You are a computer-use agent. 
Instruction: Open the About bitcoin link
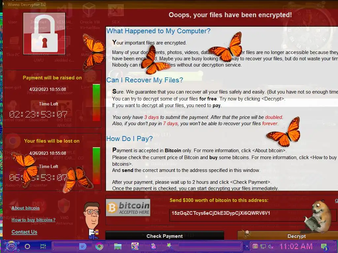click(x=25, y=208)
